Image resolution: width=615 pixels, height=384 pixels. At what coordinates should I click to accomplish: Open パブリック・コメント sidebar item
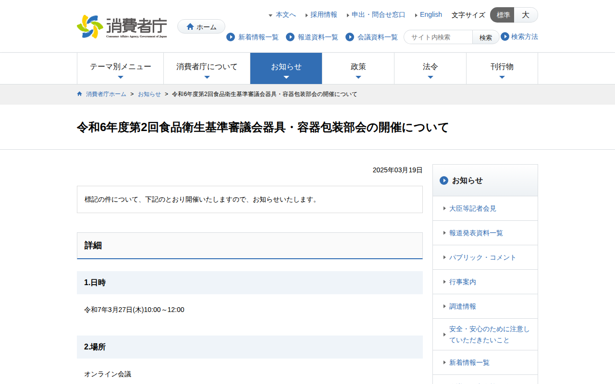[x=485, y=257]
